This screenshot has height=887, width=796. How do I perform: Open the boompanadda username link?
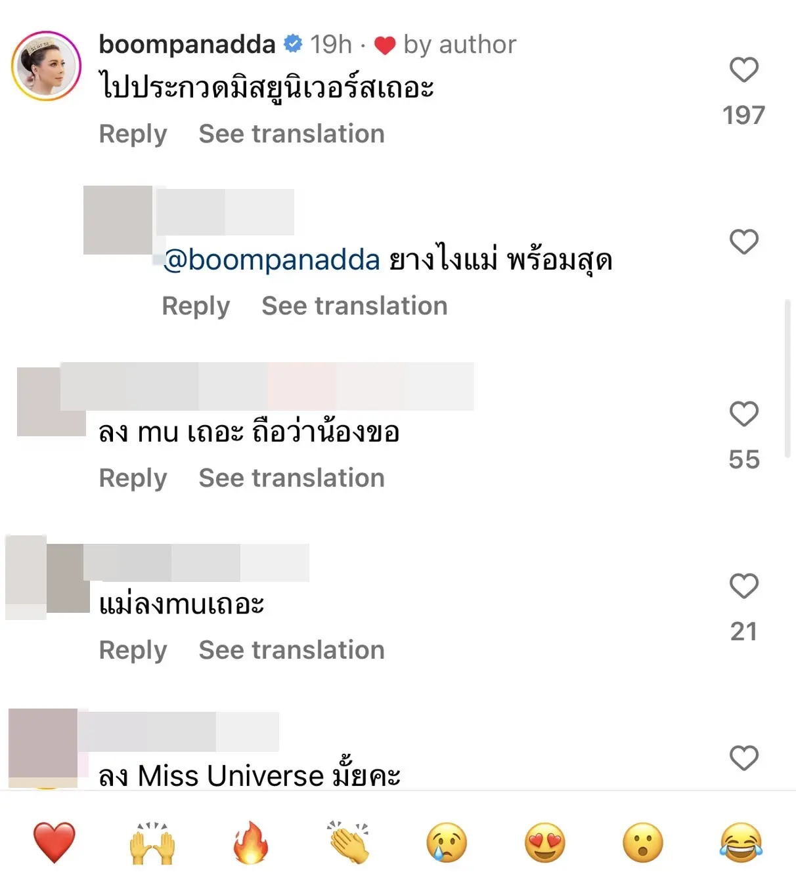187,45
